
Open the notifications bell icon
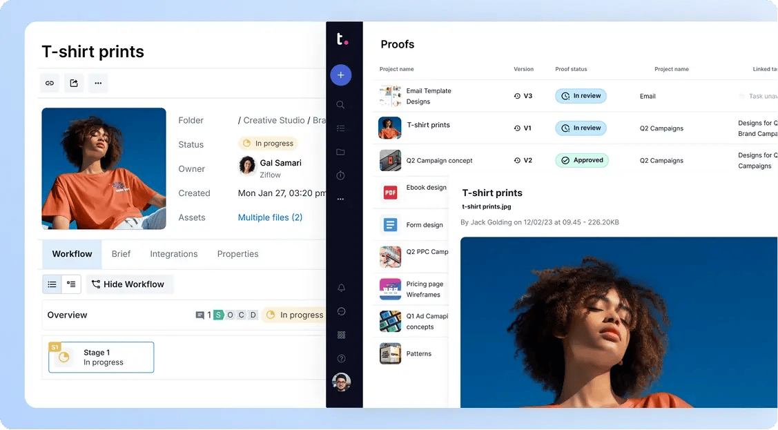341,288
